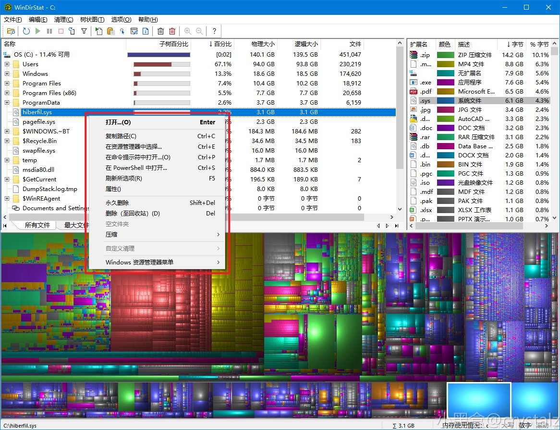560x430 pixels.
Task: Expand the Users folder tree node
Action: coord(7,64)
